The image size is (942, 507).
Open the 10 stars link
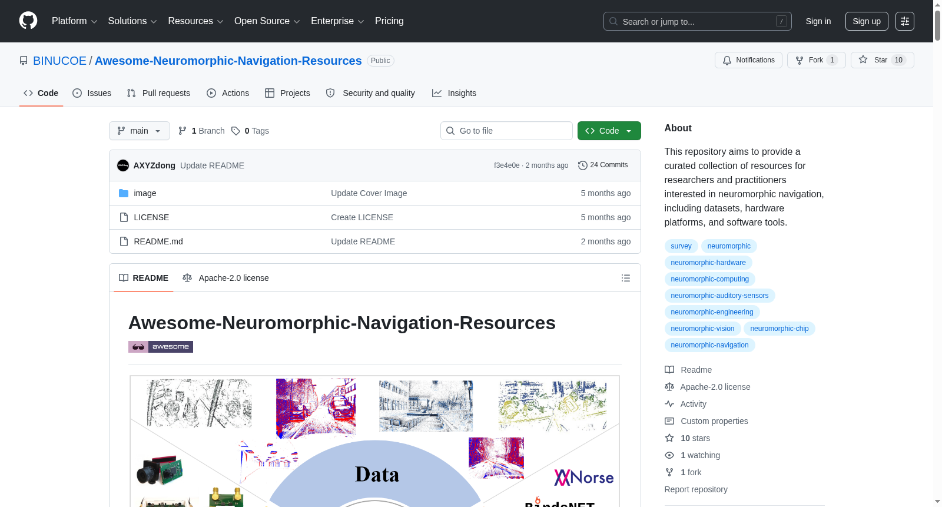(688, 438)
